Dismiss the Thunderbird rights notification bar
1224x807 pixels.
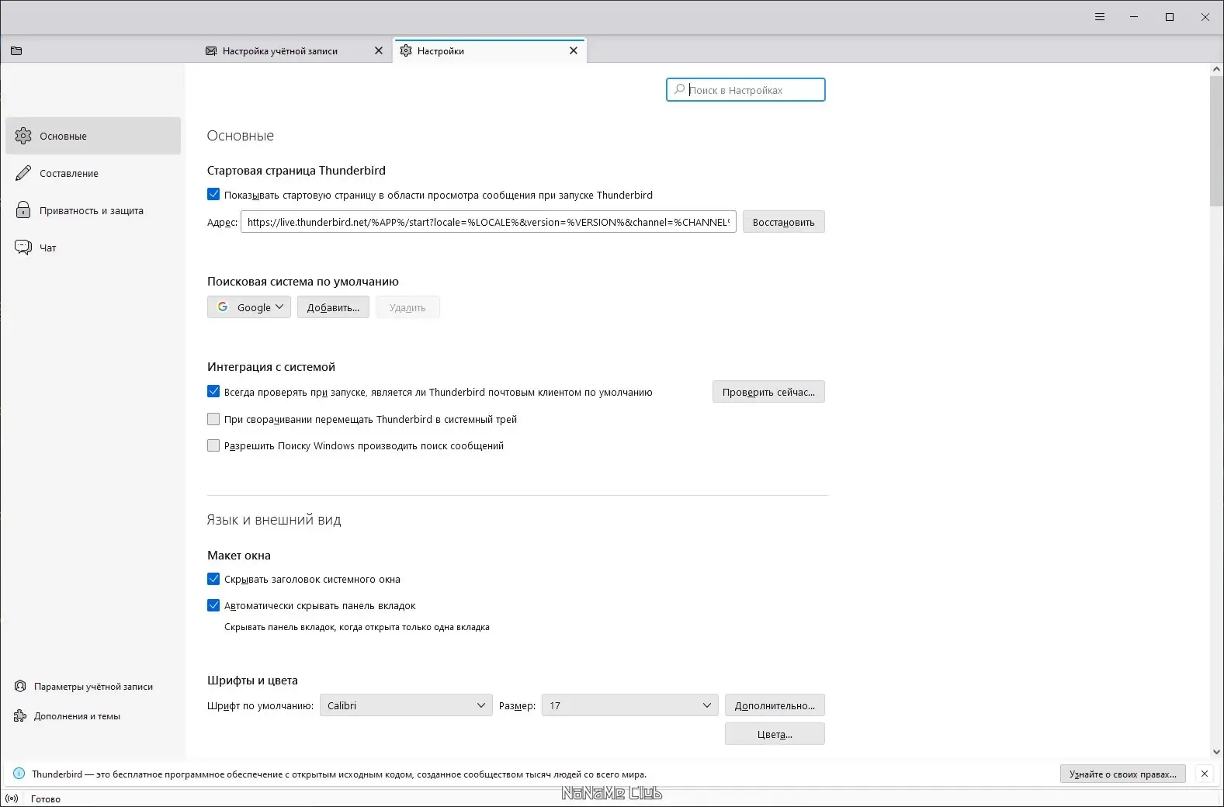(x=1204, y=774)
